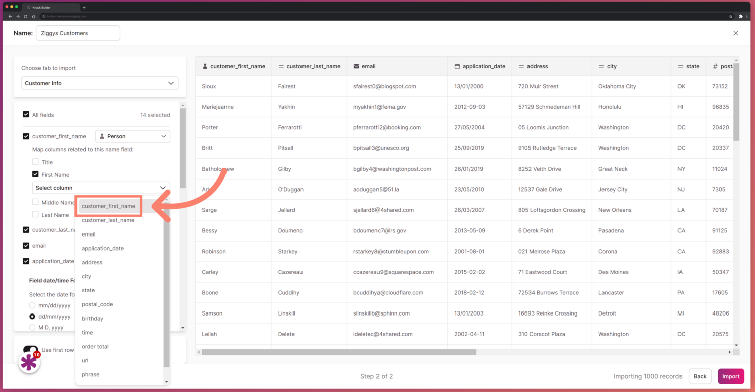
Task: Bookmark the page with the star icon
Action: pyautogui.click(x=731, y=16)
